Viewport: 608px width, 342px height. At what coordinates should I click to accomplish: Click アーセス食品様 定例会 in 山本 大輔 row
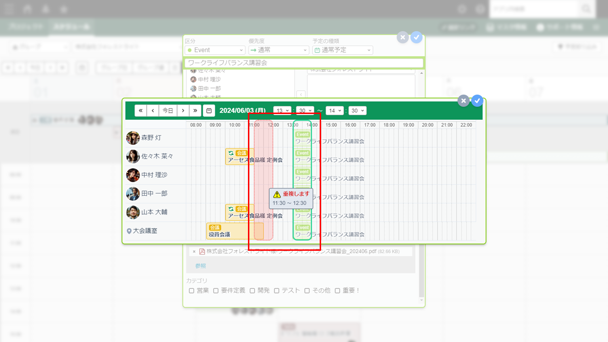point(255,216)
